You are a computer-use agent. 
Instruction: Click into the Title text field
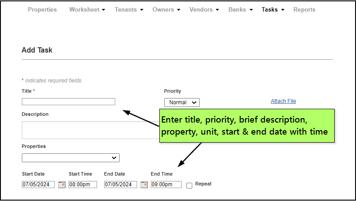[68, 102]
